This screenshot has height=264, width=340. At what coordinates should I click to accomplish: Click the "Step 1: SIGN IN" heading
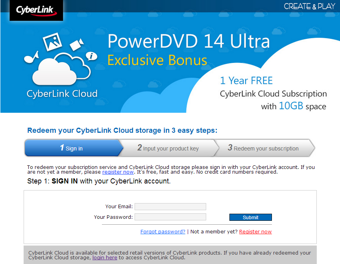coord(99,181)
